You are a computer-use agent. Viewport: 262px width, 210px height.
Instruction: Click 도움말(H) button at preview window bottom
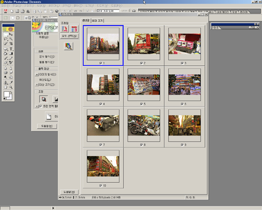(69, 192)
